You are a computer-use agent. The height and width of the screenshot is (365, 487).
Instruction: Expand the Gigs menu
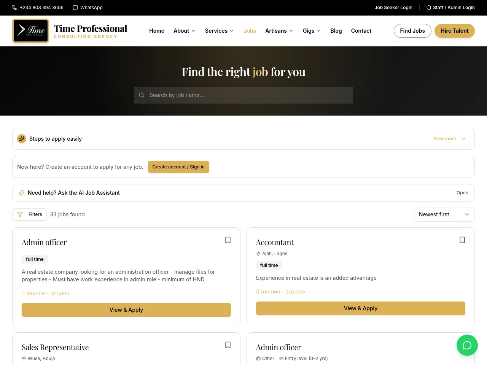312,31
